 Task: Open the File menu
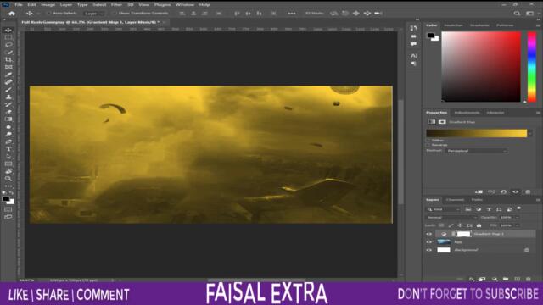pos(19,4)
